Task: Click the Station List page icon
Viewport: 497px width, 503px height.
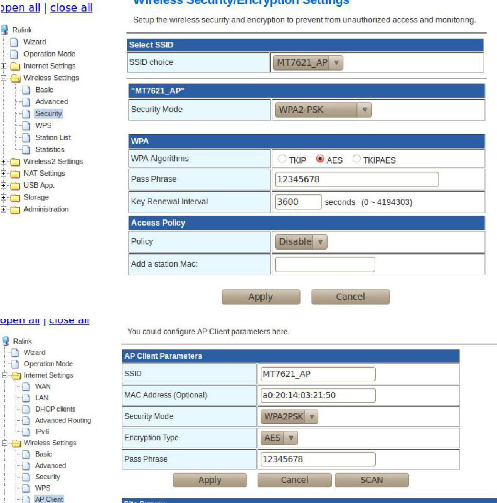Action: 27,138
